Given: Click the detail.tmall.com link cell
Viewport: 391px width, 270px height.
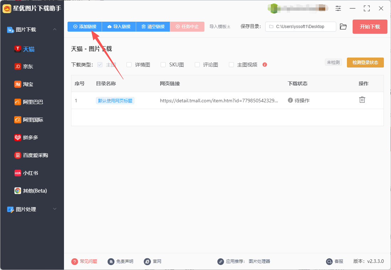Looking at the screenshot, I should pos(219,101).
